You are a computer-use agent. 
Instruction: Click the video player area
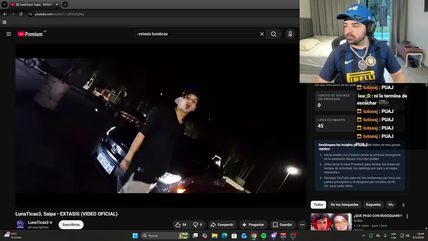[x=161, y=126]
